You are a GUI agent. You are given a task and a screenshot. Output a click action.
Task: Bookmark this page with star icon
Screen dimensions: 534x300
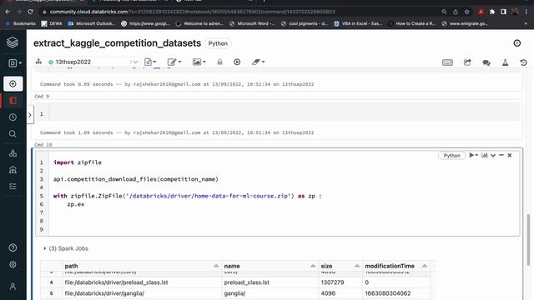click(x=467, y=12)
